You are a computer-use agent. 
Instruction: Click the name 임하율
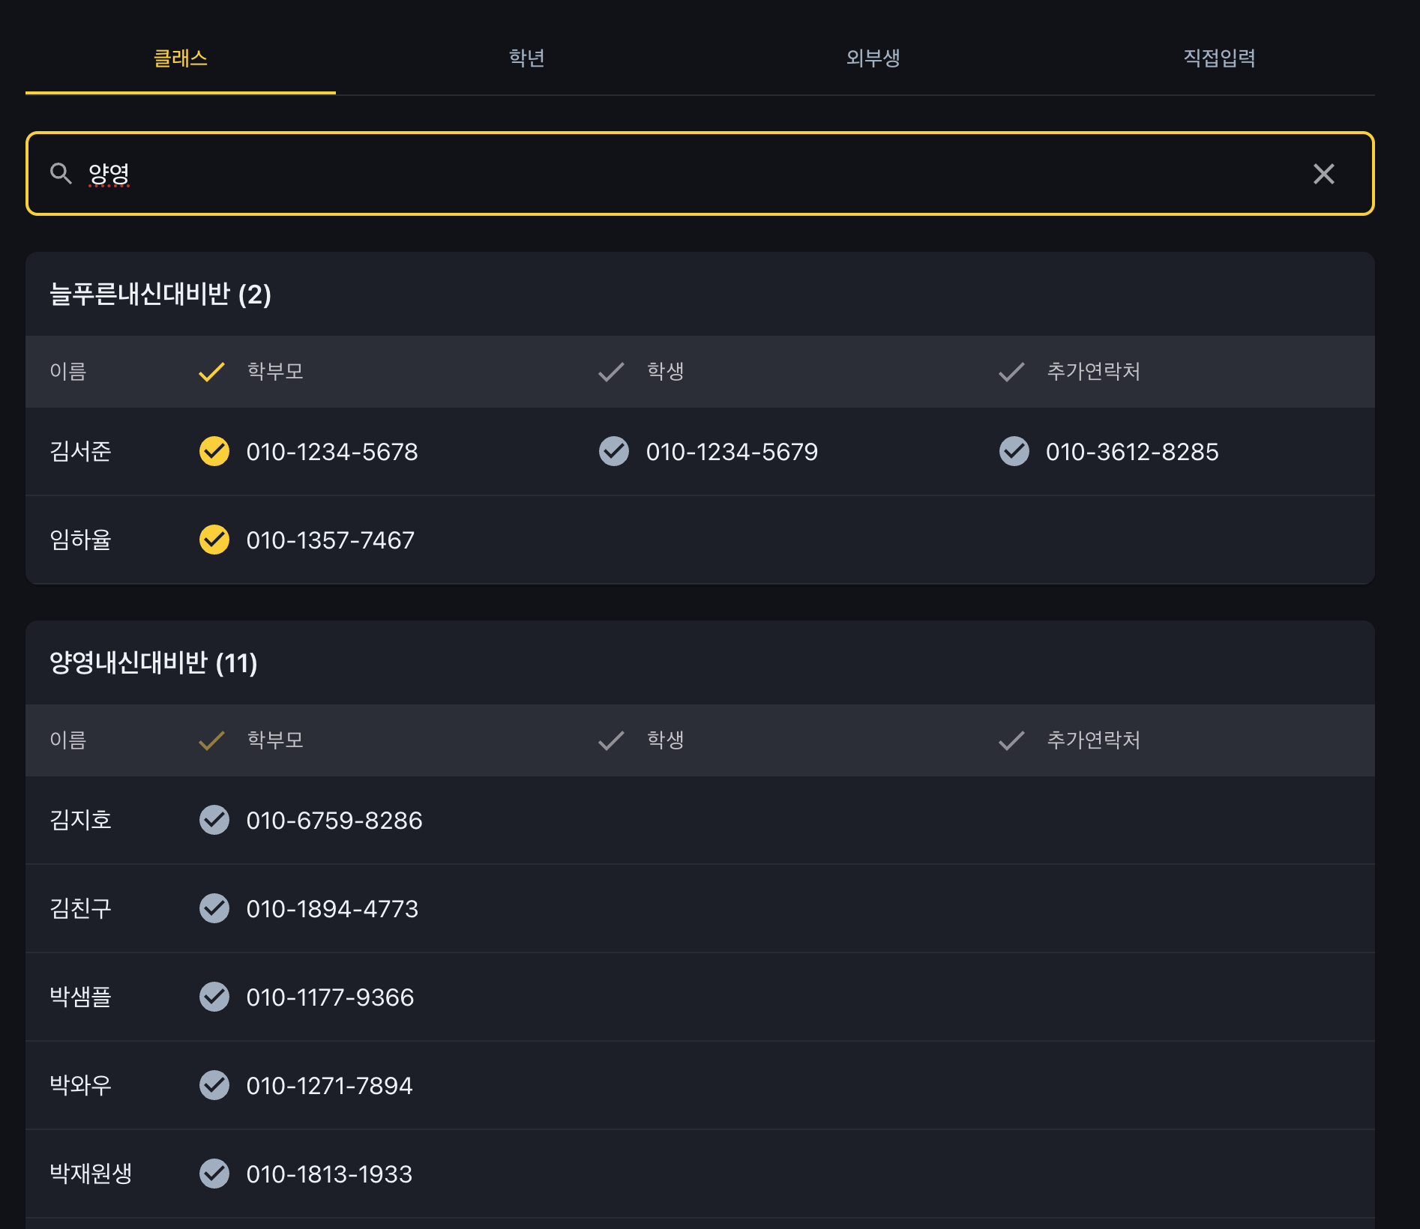point(80,540)
